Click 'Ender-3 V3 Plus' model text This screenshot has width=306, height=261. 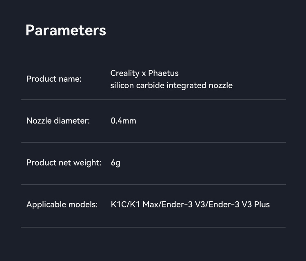[239, 204]
